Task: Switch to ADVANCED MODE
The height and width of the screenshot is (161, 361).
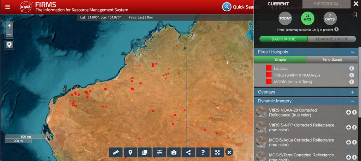Action: pyautogui.click(x=332, y=39)
